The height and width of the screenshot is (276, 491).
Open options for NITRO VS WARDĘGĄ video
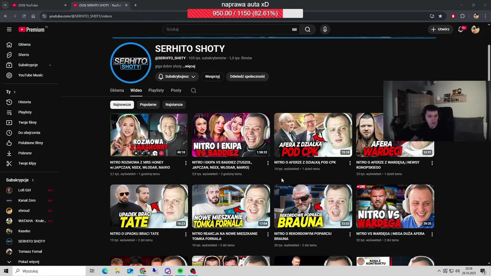[432, 234]
